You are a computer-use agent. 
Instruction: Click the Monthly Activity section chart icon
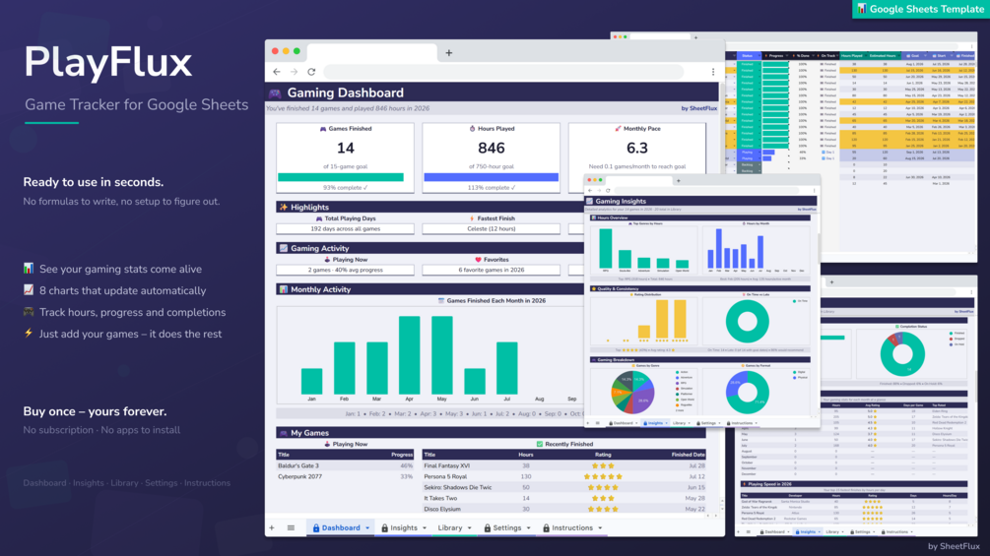[x=284, y=289]
